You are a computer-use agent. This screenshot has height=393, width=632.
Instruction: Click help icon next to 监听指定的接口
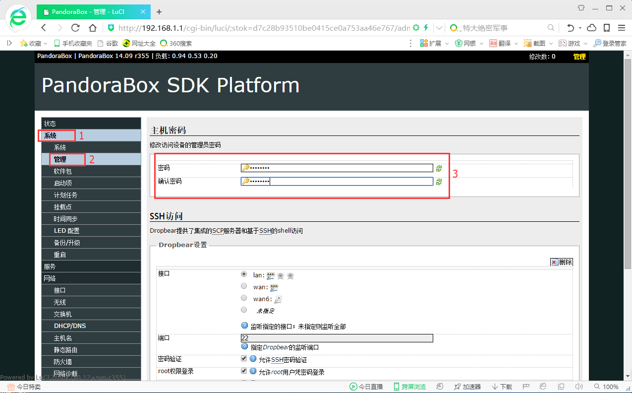click(x=244, y=326)
